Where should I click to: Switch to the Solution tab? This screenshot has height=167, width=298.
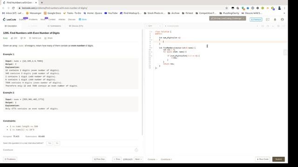pos(33,26)
